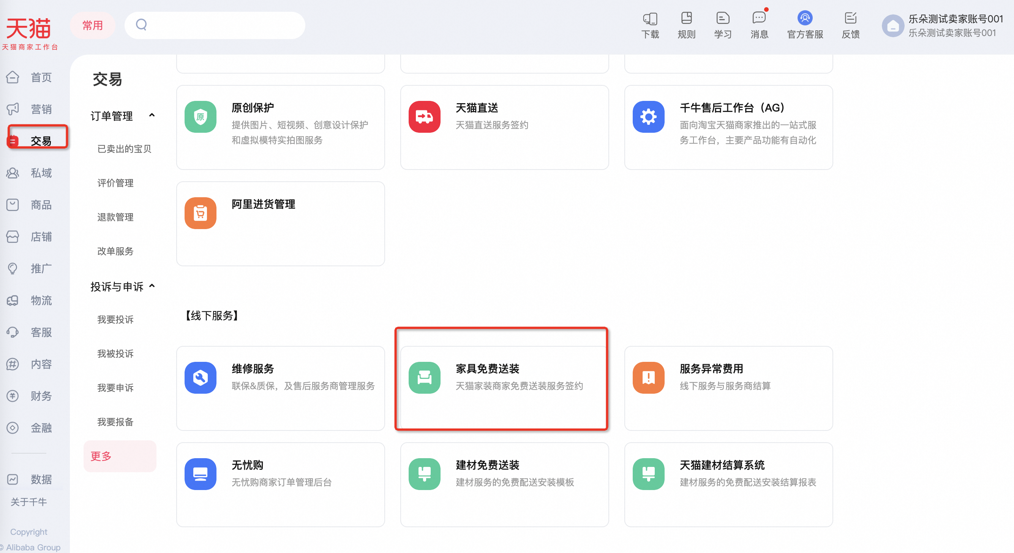Viewport: 1014px width, 553px height.
Task: Click description text 无忧购商家订单管理后台
Action: (281, 483)
